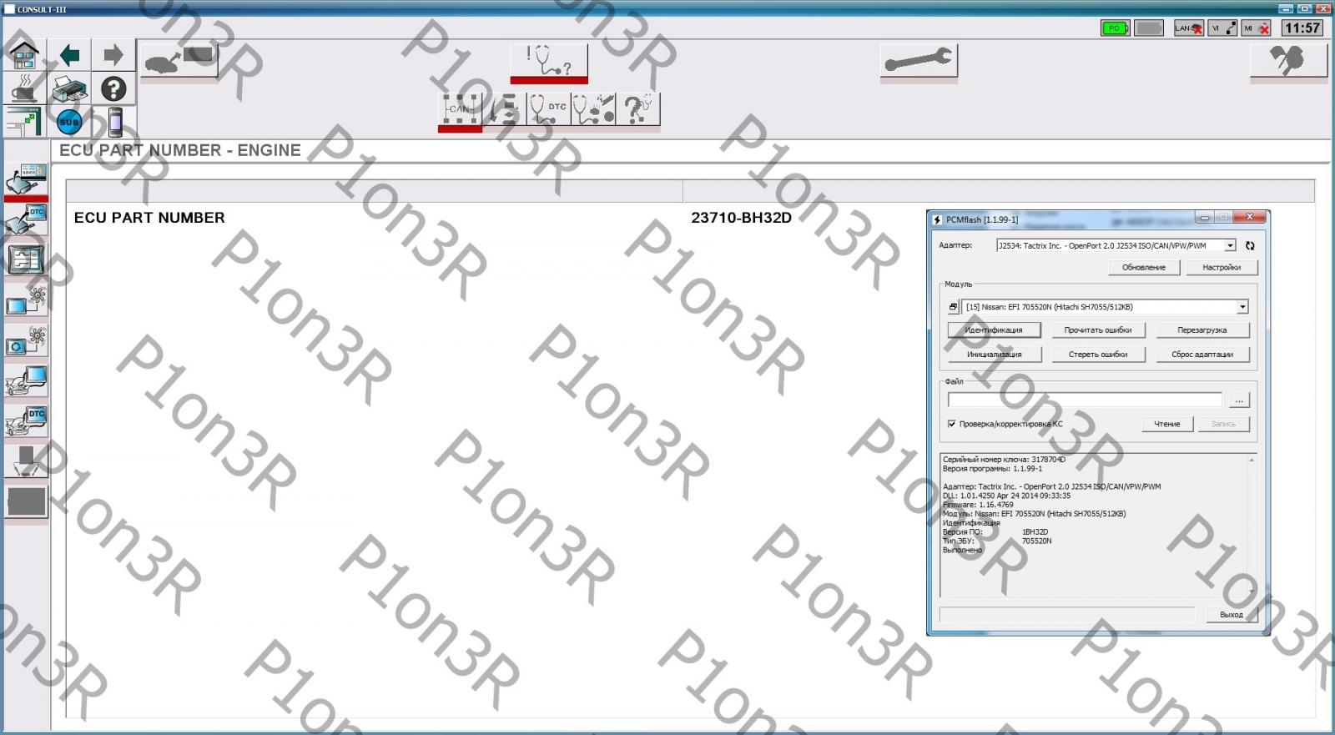Click the Стереть ошибки button
Image resolution: width=1335 pixels, height=735 pixels.
1098,355
